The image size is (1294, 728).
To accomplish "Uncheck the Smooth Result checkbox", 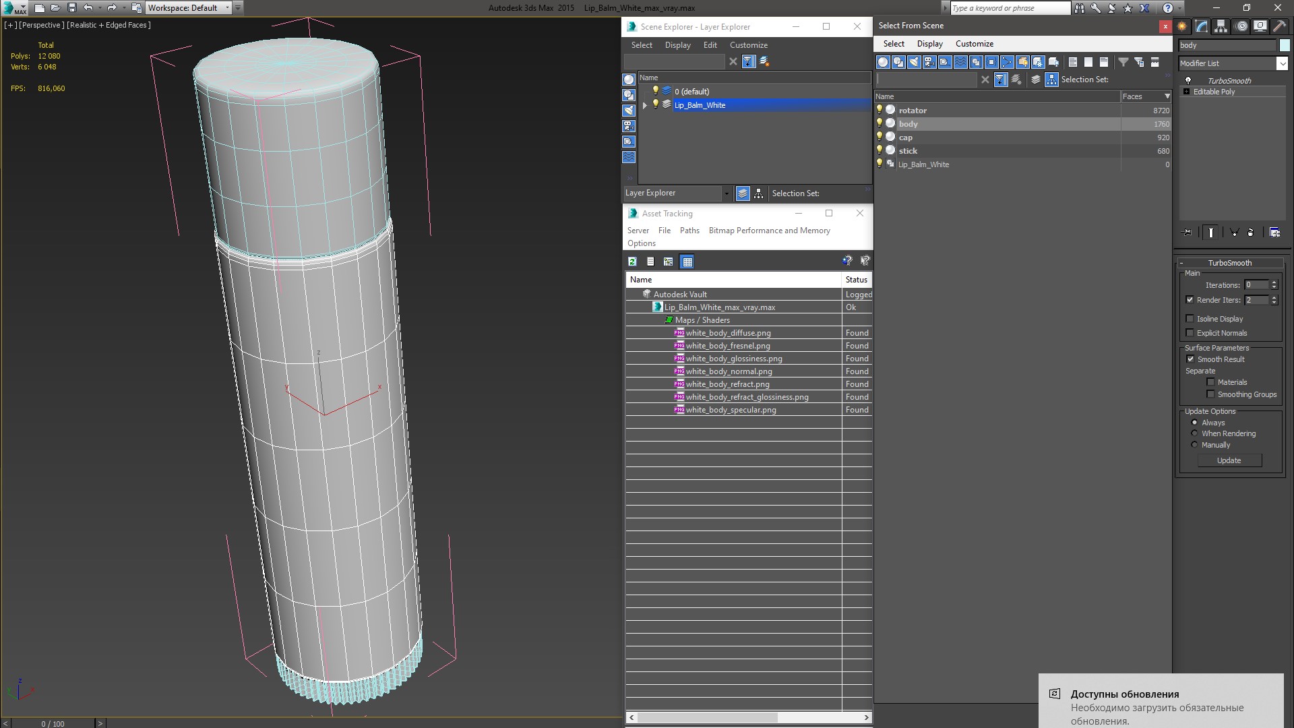I will (1190, 359).
